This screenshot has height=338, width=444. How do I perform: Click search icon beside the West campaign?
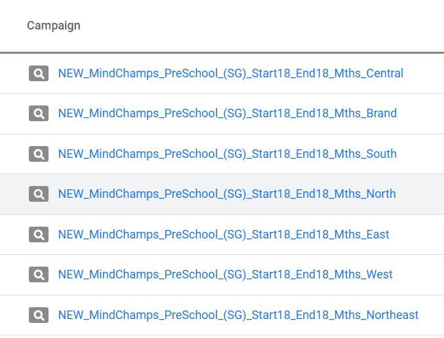(x=39, y=274)
